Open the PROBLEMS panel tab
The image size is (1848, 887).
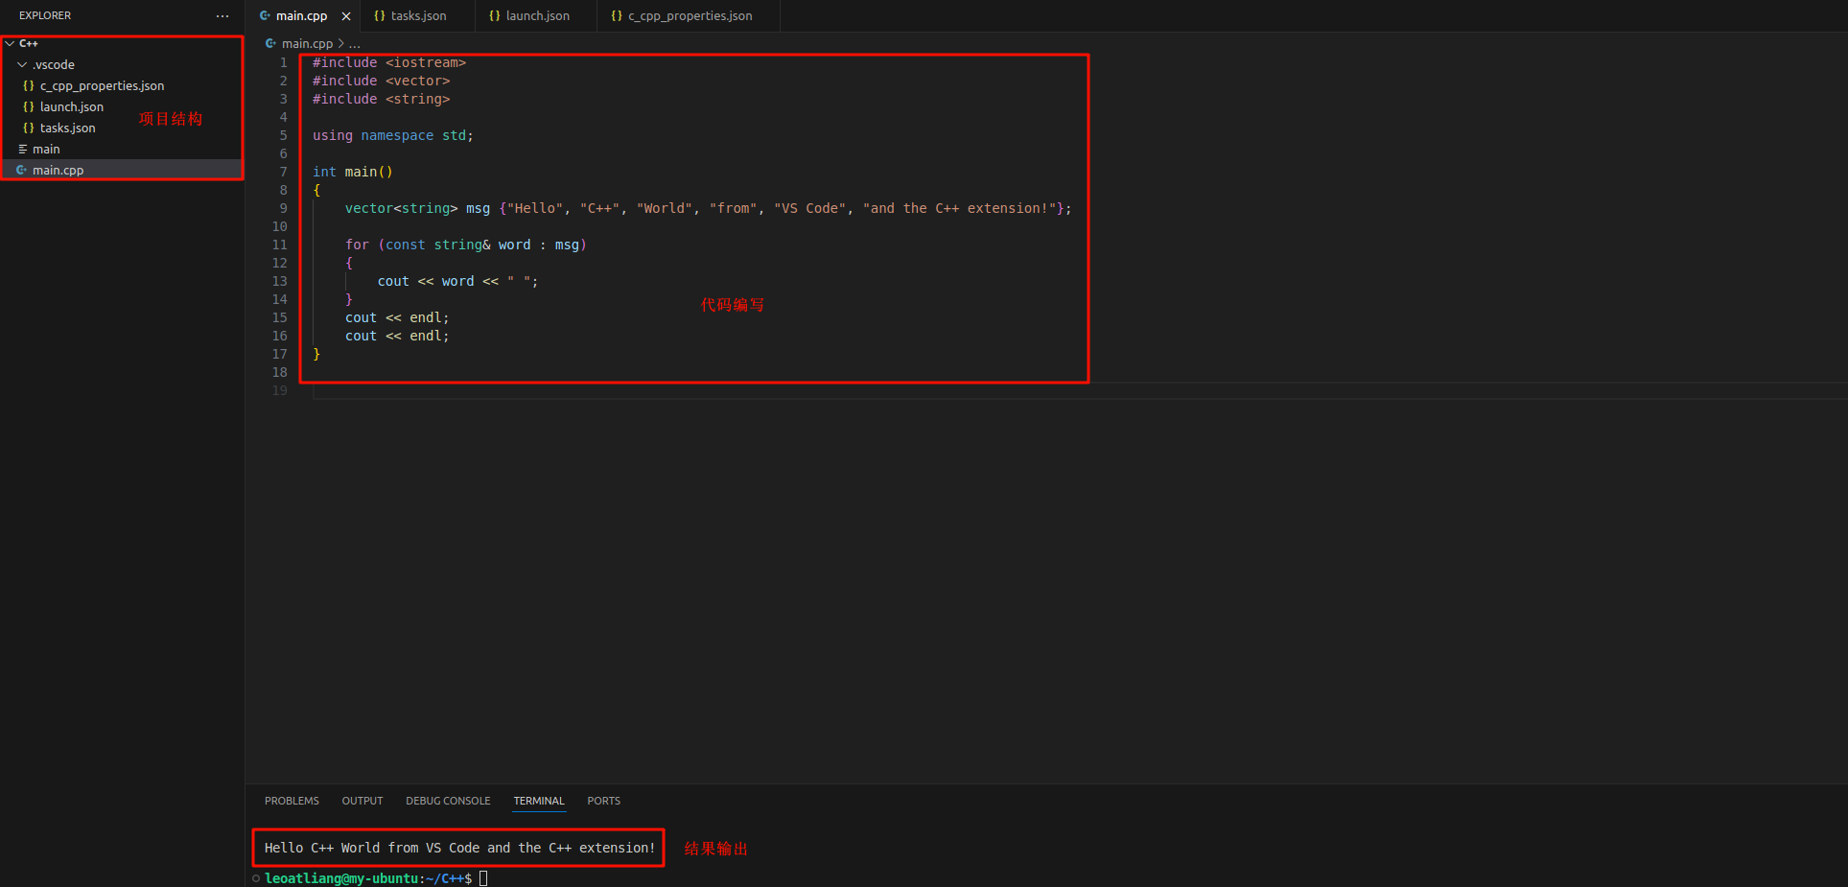[292, 801]
